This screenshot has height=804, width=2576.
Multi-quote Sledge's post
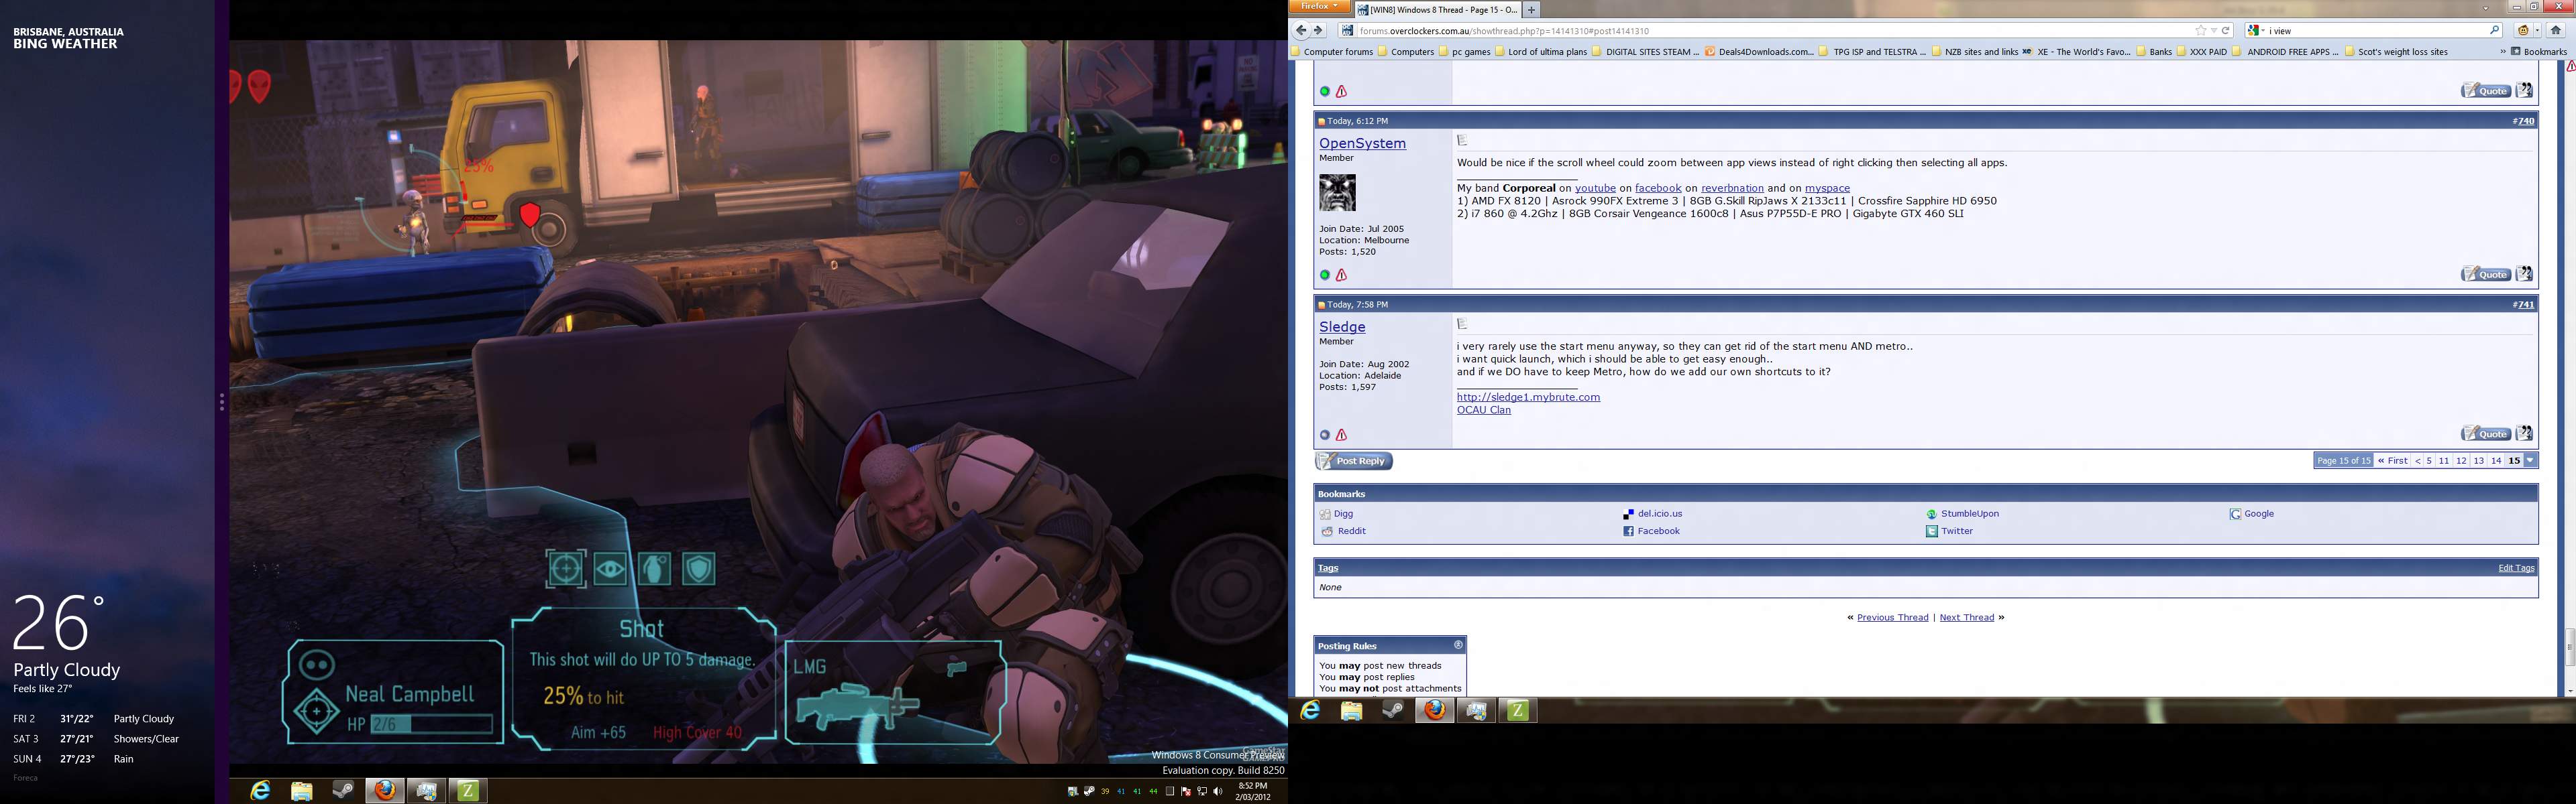(x=2524, y=433)
